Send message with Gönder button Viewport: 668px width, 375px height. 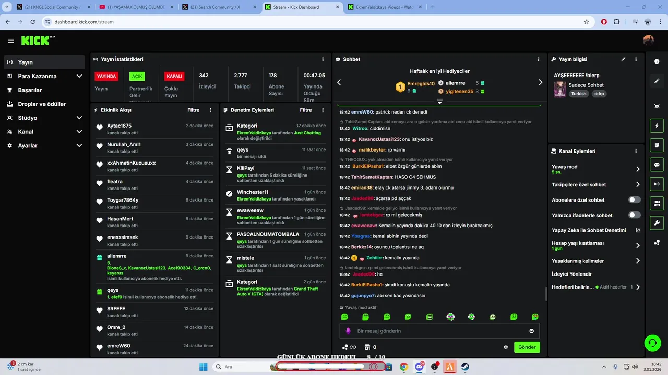click(x=527, y=347)
